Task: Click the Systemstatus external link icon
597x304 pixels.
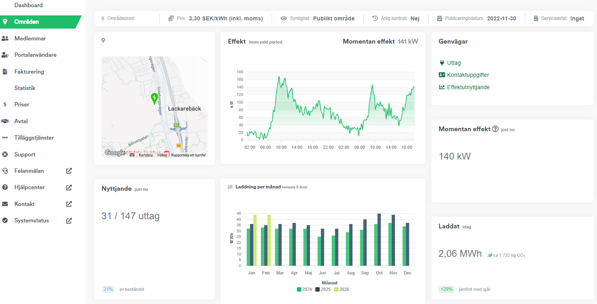Action: pos(69,220)
